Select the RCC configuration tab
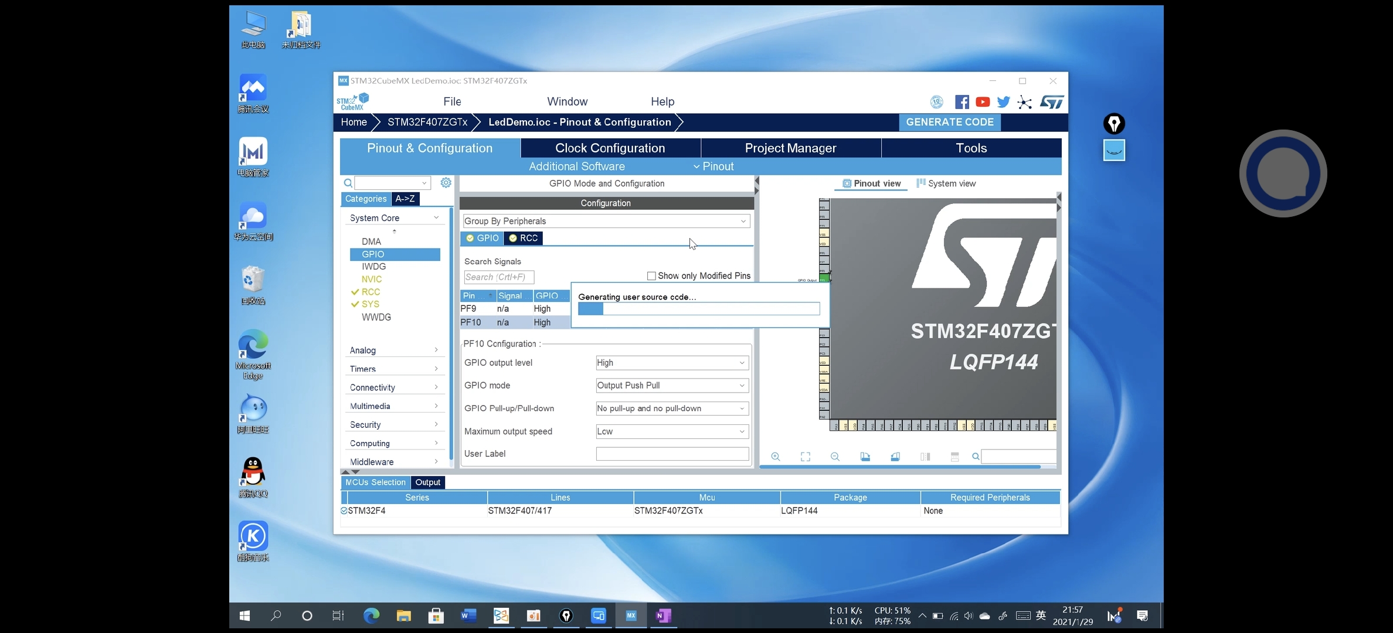The width and height of the screenshot is (1393, 633). (524, 238)
